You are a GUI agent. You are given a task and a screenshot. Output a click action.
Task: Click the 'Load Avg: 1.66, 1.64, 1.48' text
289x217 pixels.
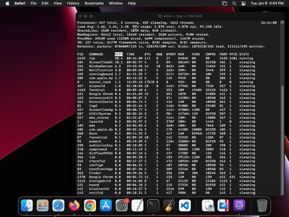point(103,27)
